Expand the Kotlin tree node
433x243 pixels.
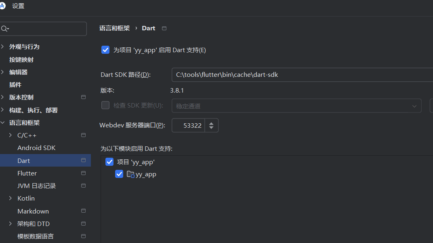coord(11,198)
